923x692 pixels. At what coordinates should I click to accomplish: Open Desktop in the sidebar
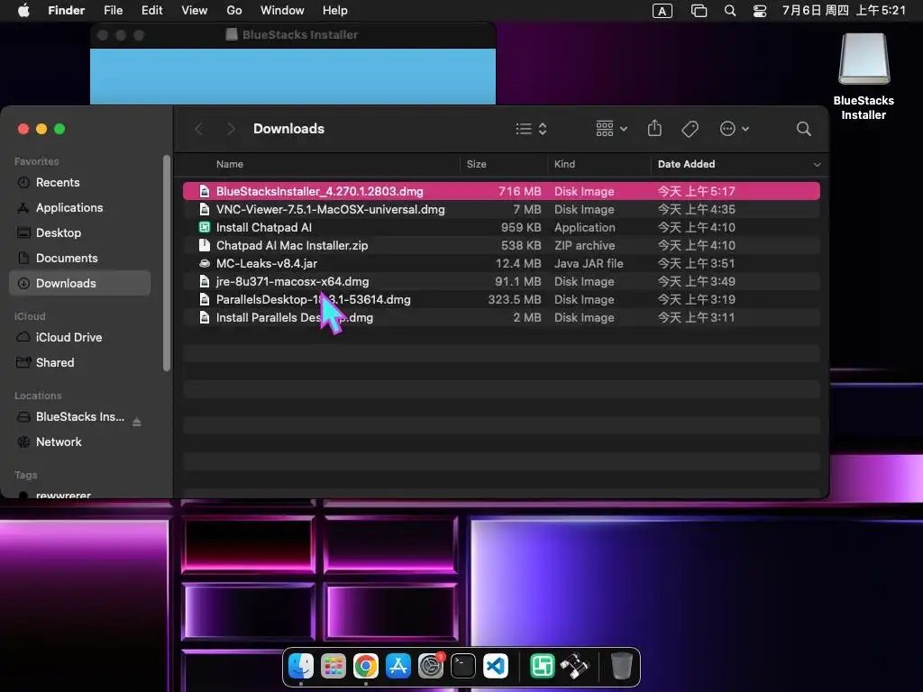(80, 233)
